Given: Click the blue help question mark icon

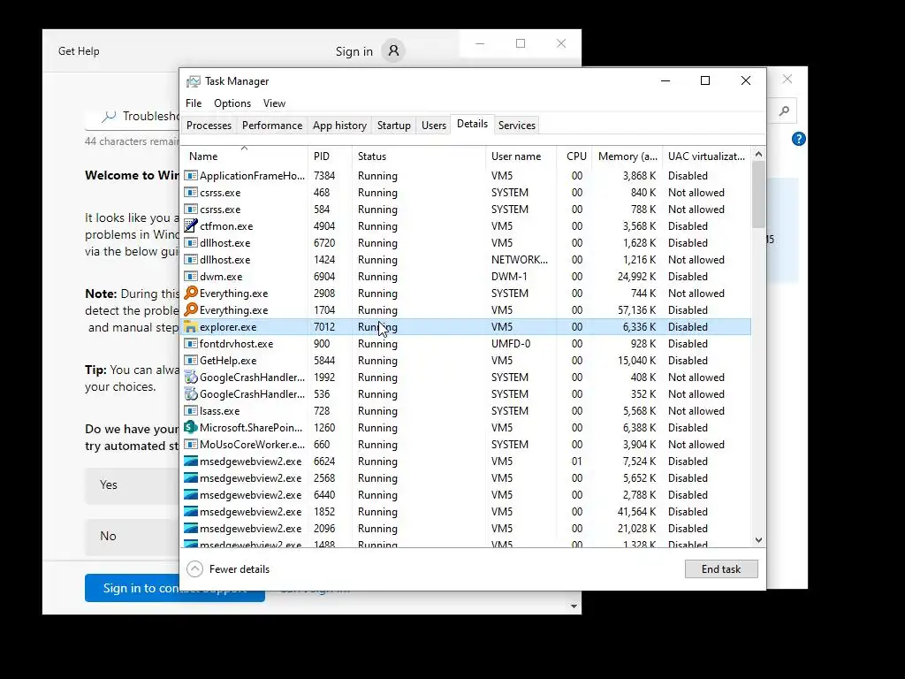Looking at the screenshot, I should pyautogui.click(x=799, y=139).
